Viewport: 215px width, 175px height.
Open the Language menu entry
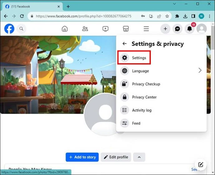tap(161, 71)
